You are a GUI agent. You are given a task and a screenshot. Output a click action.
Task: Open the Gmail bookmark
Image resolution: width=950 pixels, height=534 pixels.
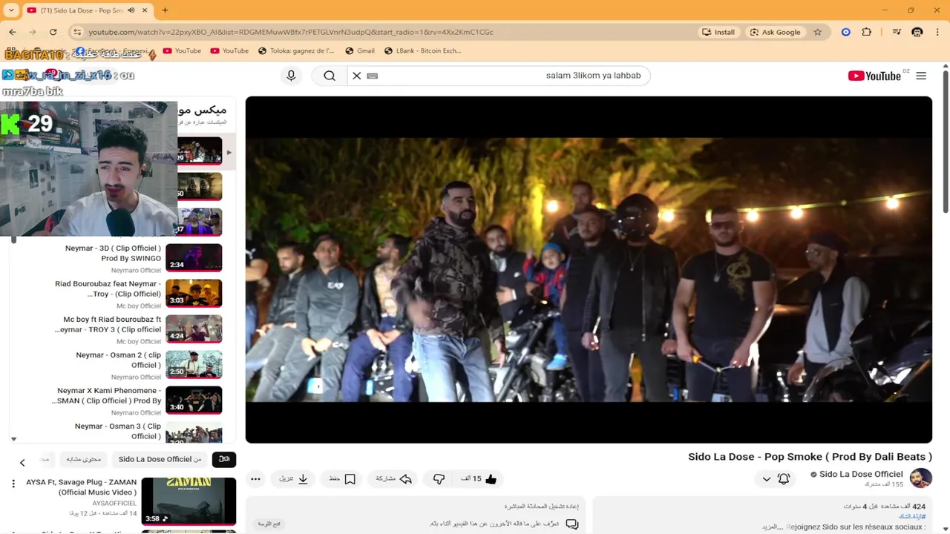click(360, 50)
